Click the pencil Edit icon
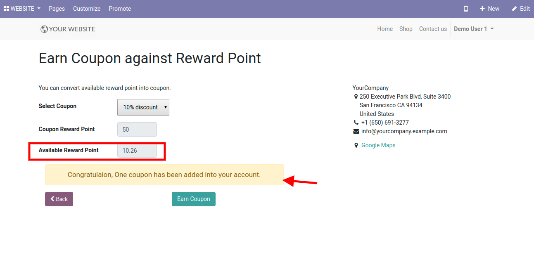Viewport: 534px width, 255px height. pyautogui.click(x=514, y=9)
